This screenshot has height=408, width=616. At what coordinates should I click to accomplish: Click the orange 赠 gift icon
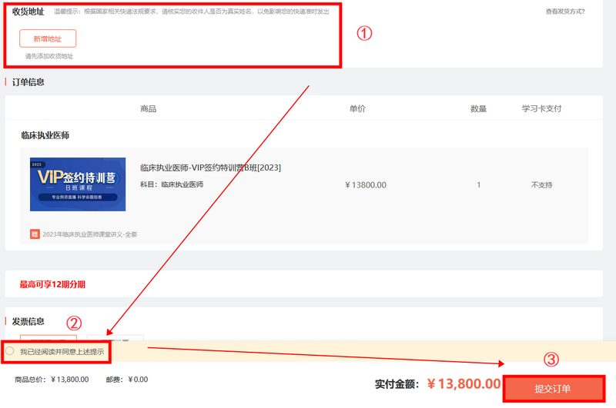[35, 234]
